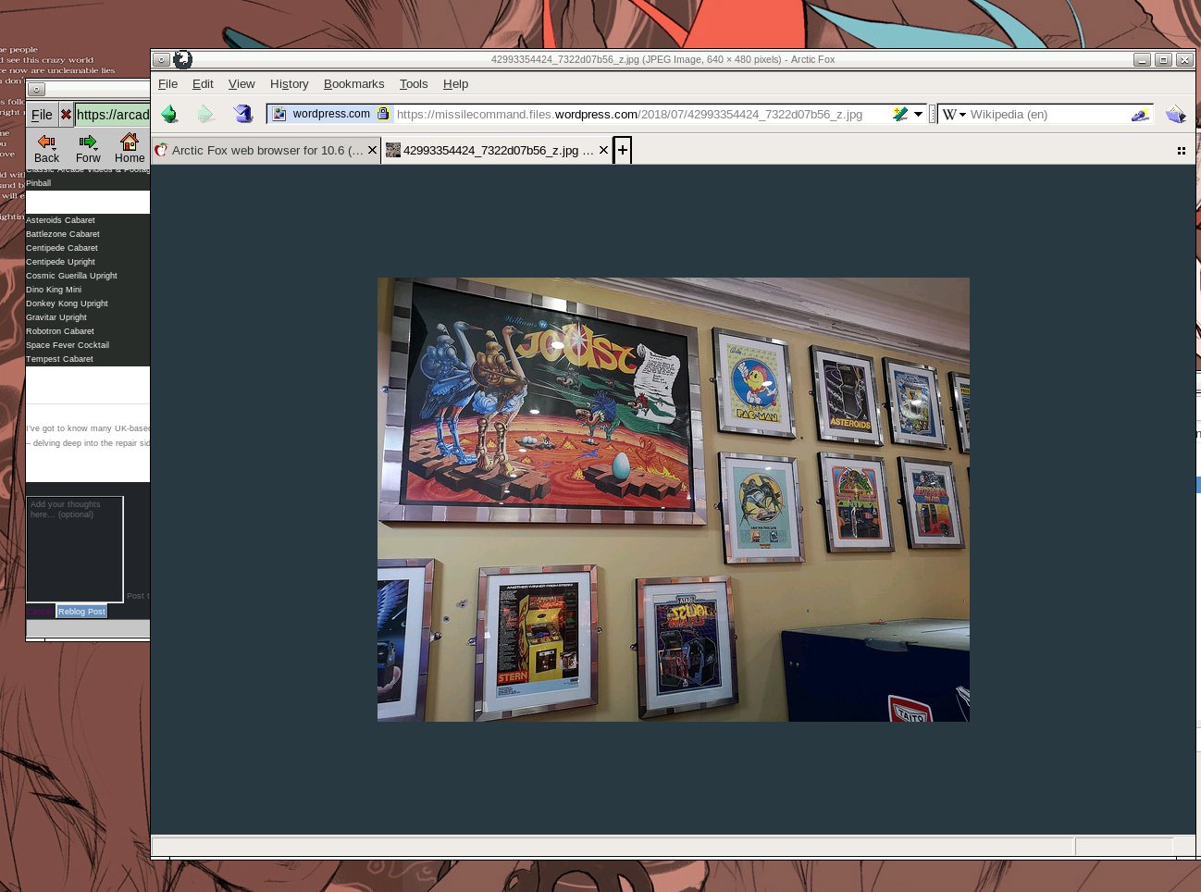Click Home button in background browser window
Screen dimensions: 1201x892
[130, 148]
